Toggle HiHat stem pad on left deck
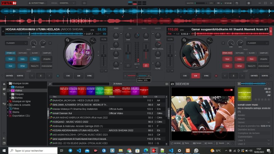Screen dimensions: 274x154 (22, 66)
